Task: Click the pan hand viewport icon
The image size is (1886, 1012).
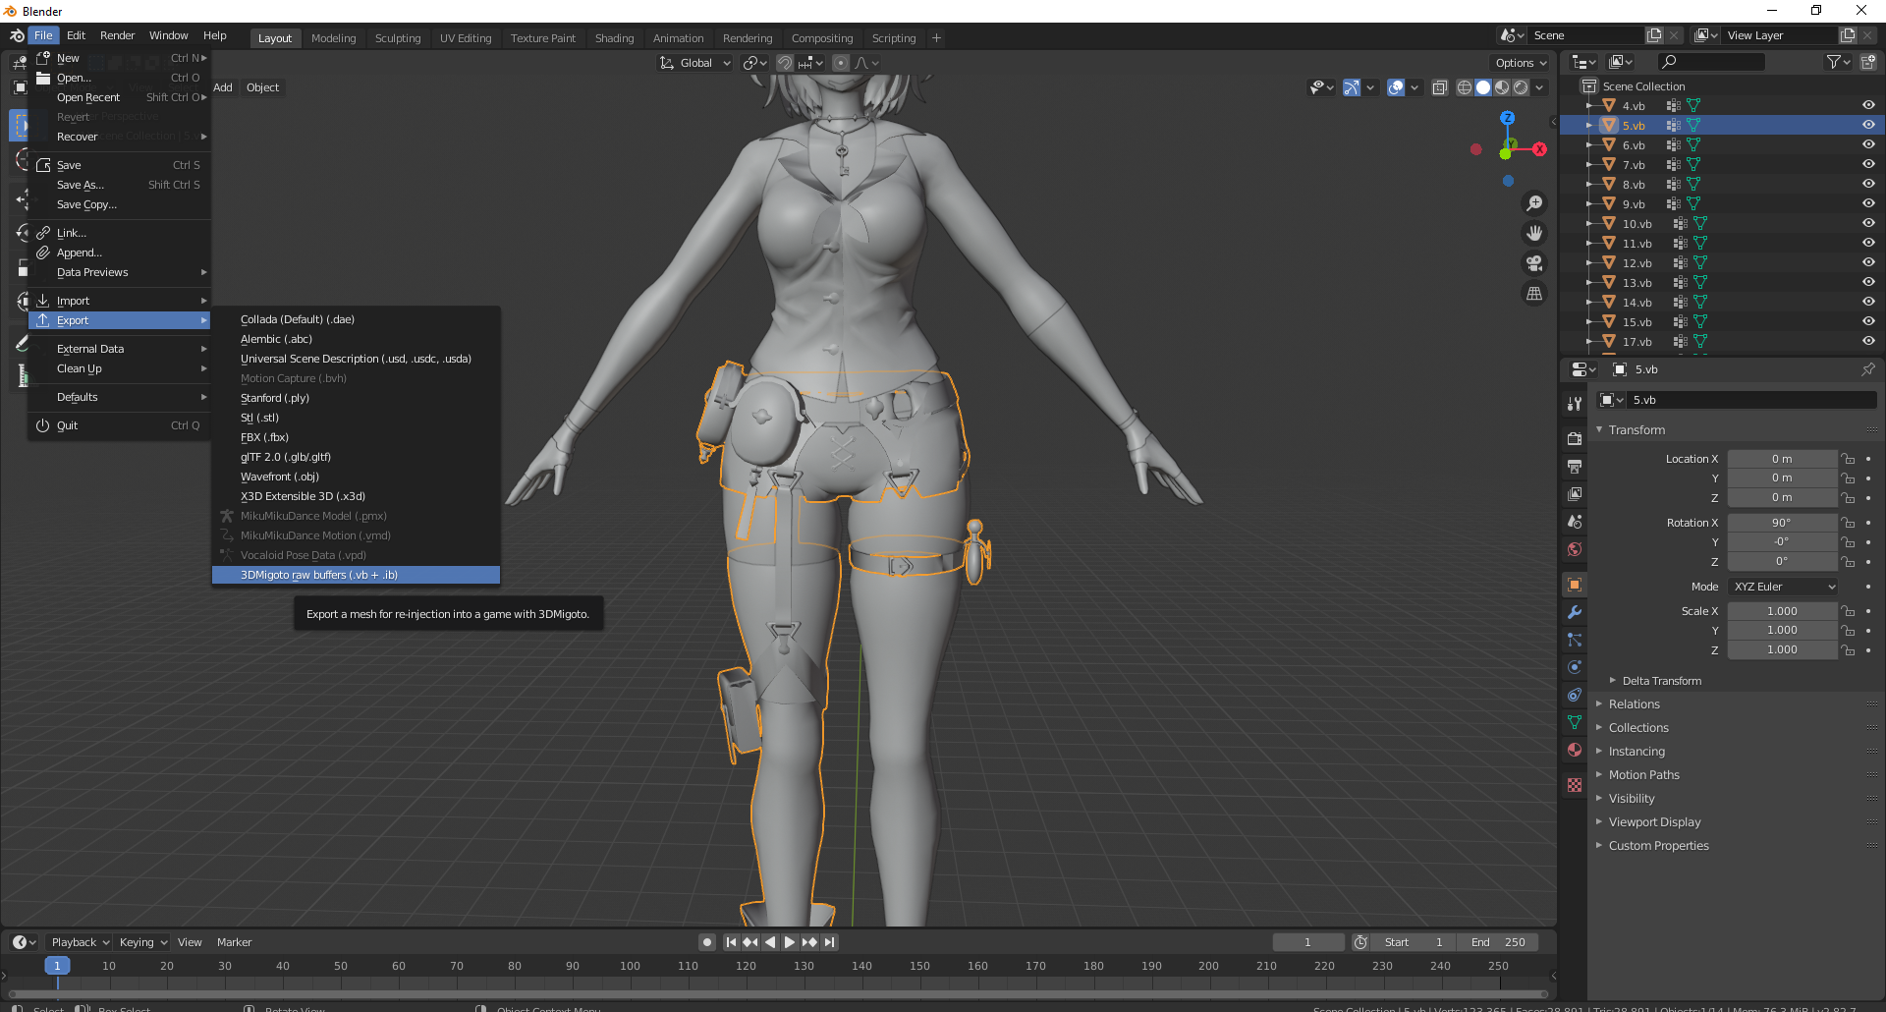Action: (1534, 234)
